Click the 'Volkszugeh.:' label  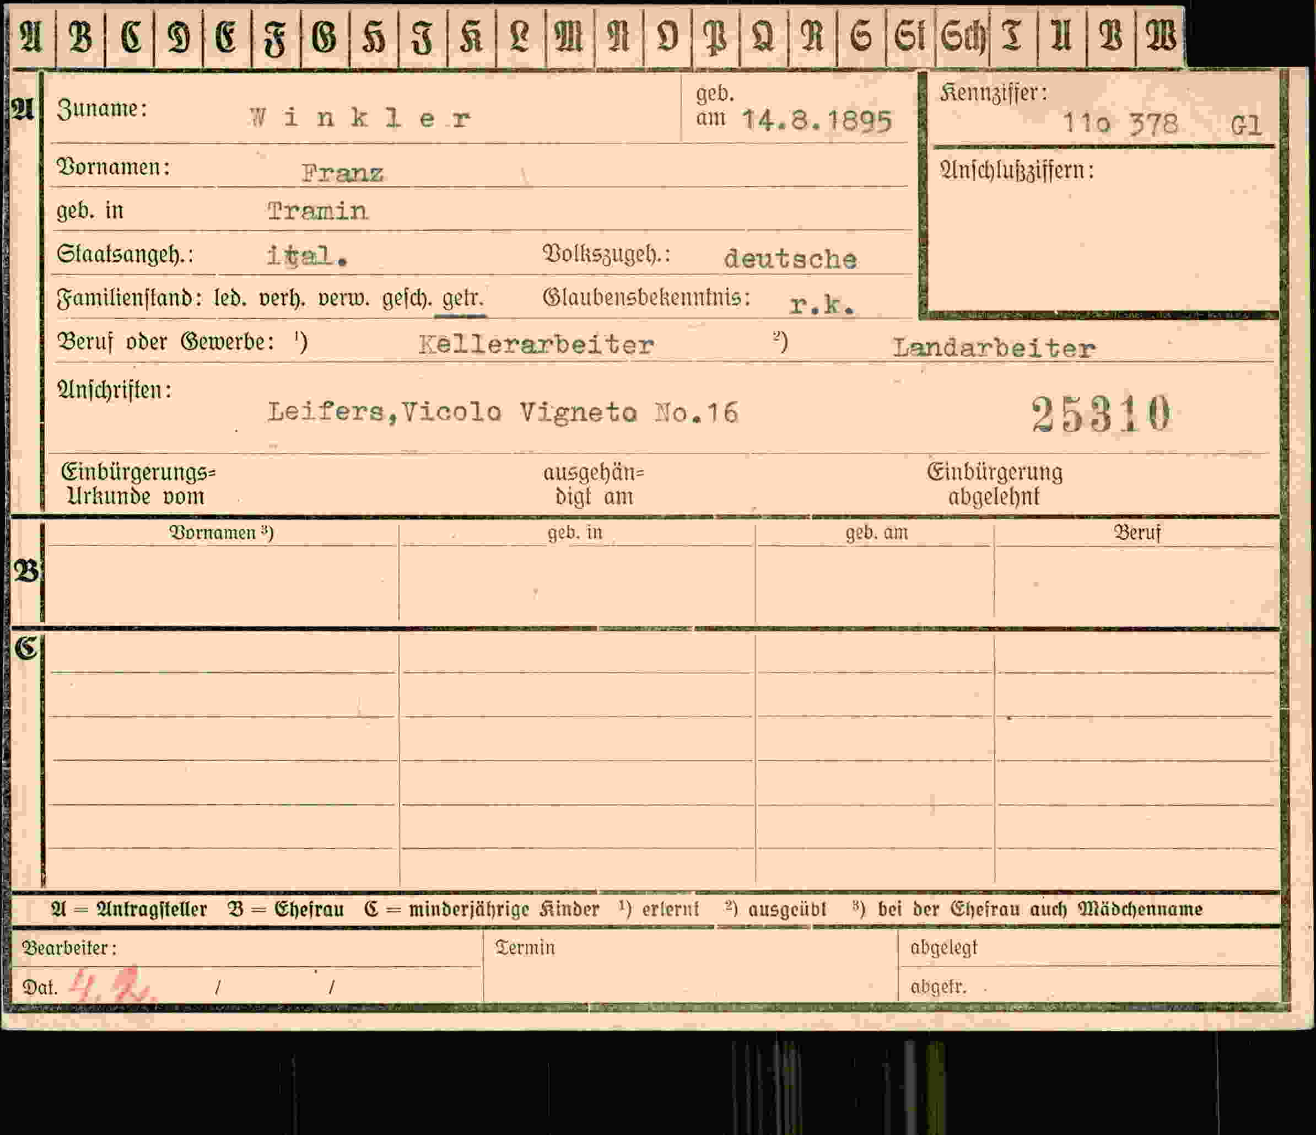[x=607, y=255]
